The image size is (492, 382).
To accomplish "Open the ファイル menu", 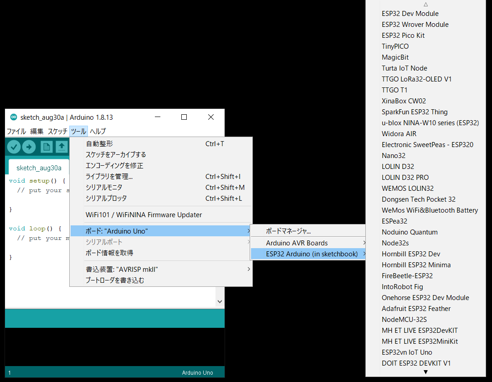I will [16, 131].
